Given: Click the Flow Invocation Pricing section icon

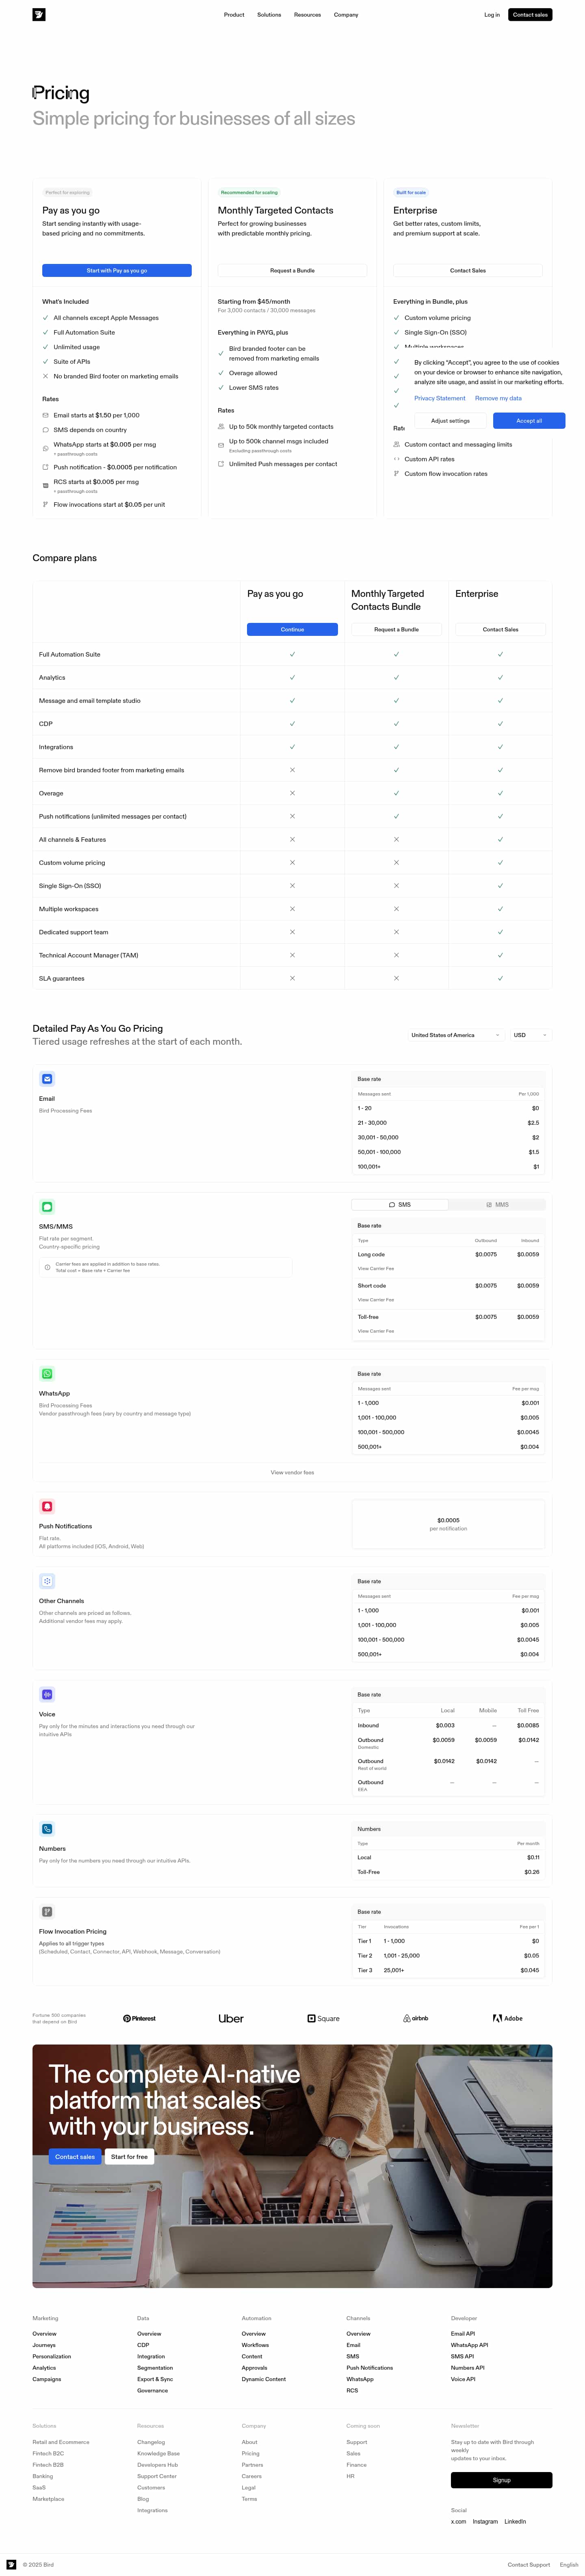Looking at the screenshot, I should (47, 1912).
